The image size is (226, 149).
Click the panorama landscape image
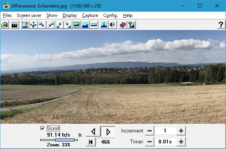click(x=113, y=77)
